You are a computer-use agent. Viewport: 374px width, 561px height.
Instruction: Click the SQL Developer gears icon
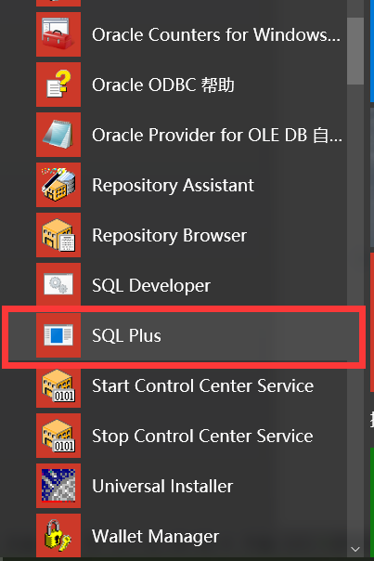(x=58, y=285)
